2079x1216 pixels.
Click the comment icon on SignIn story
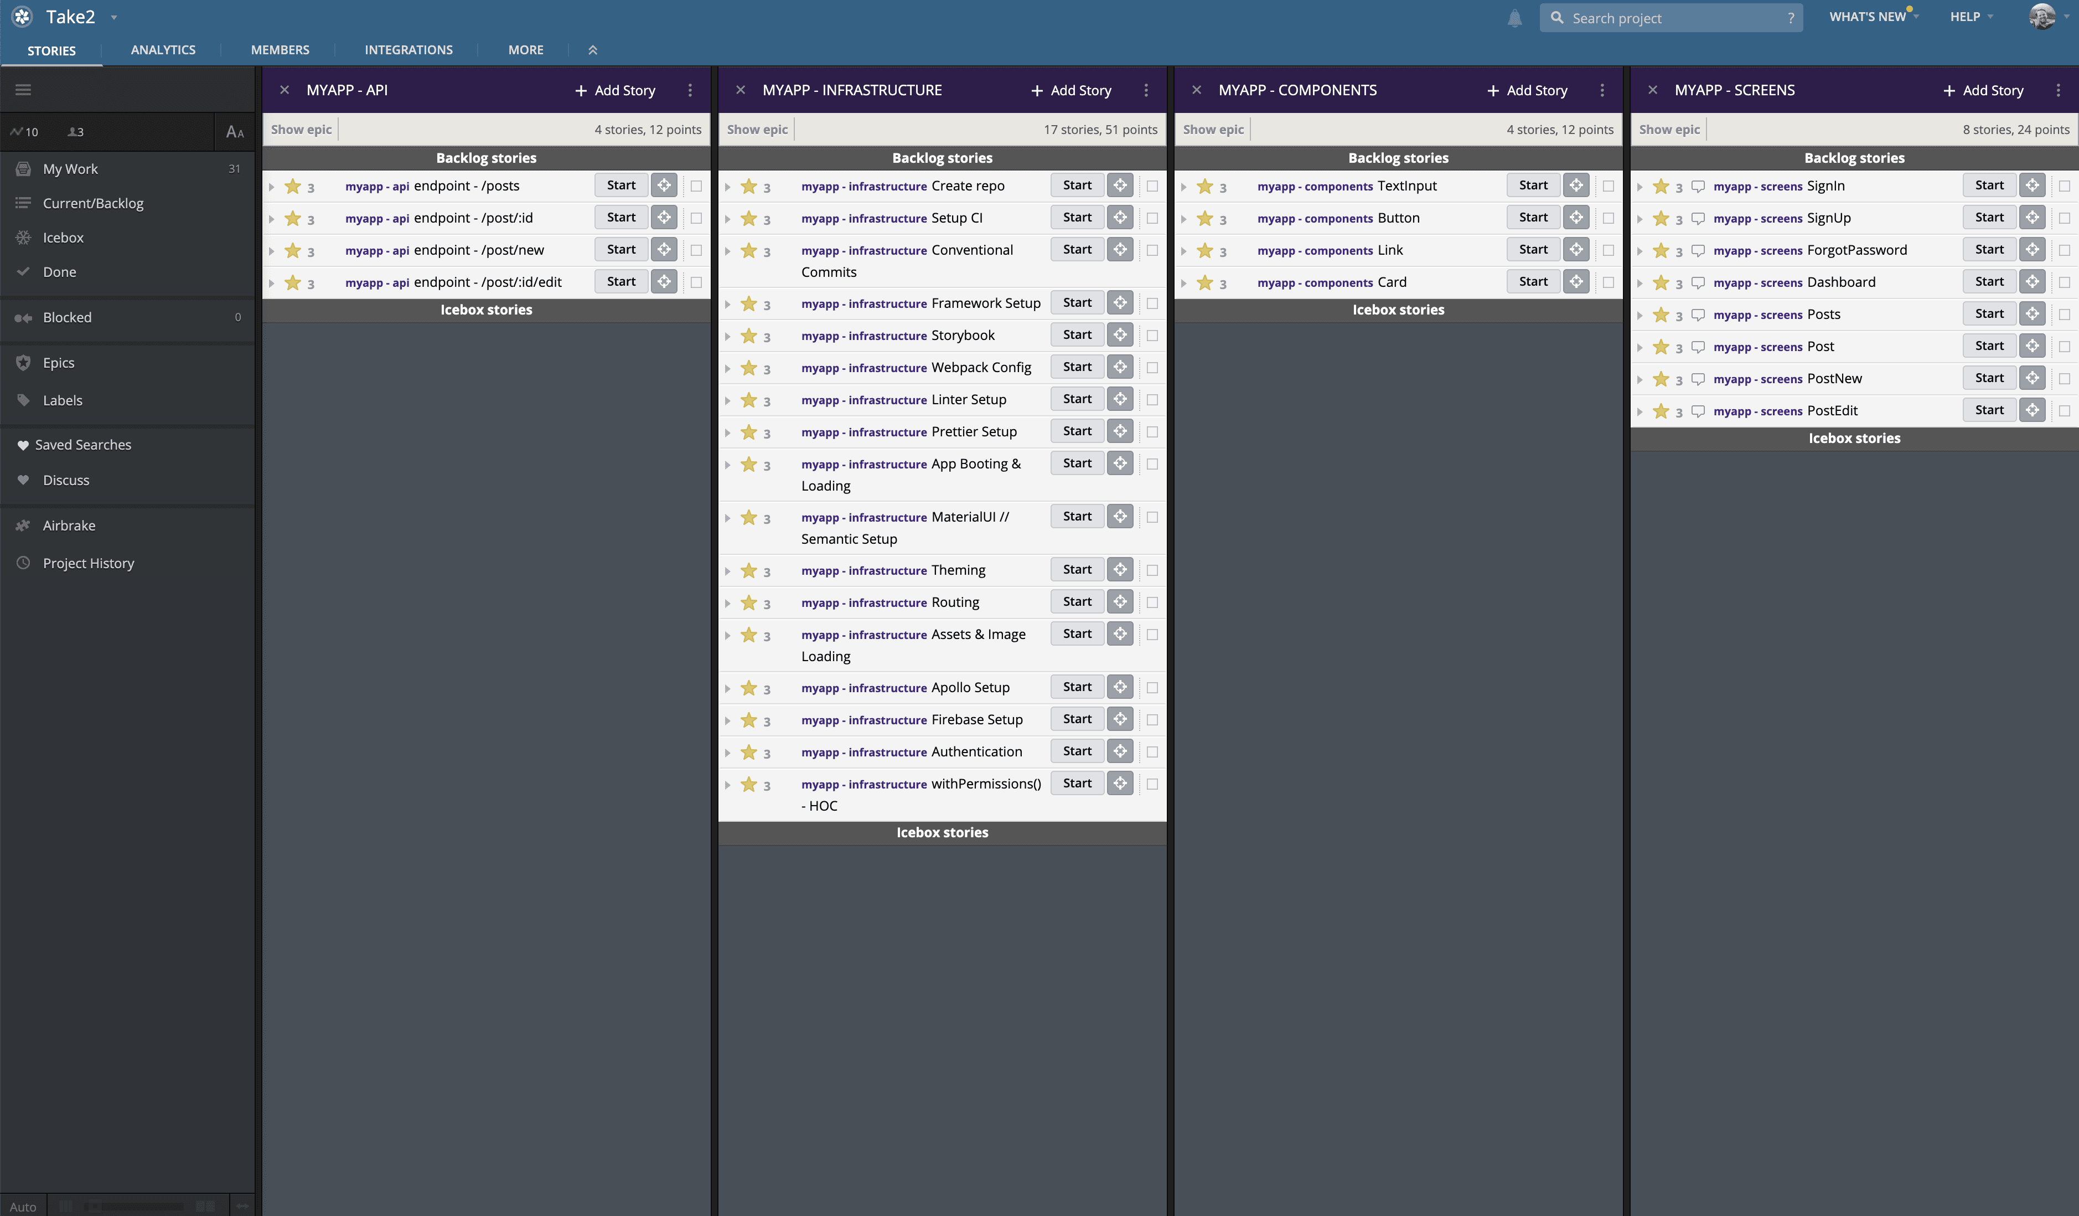click(1698, 187)
